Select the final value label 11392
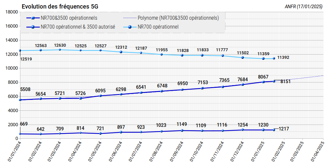Image resolution: width=331 pixels, height=163 pixels. point(283,58)
